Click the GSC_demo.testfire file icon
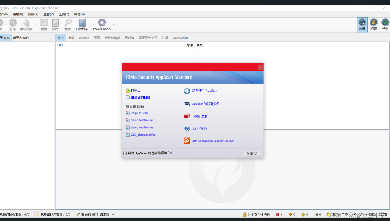390x221 pixels. click(x=127, y=135)
